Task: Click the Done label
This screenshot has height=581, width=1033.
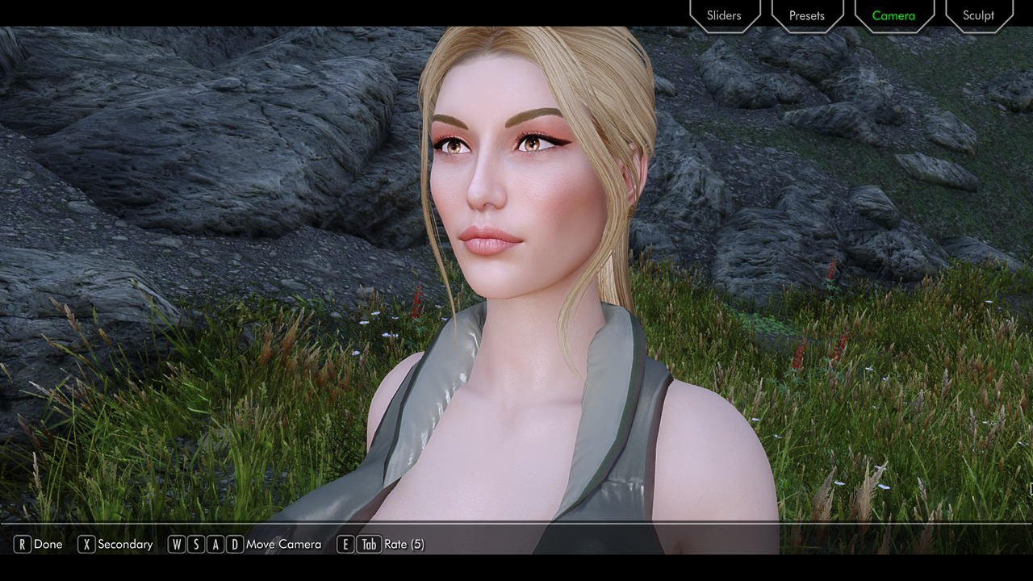Action: point(48,545)
